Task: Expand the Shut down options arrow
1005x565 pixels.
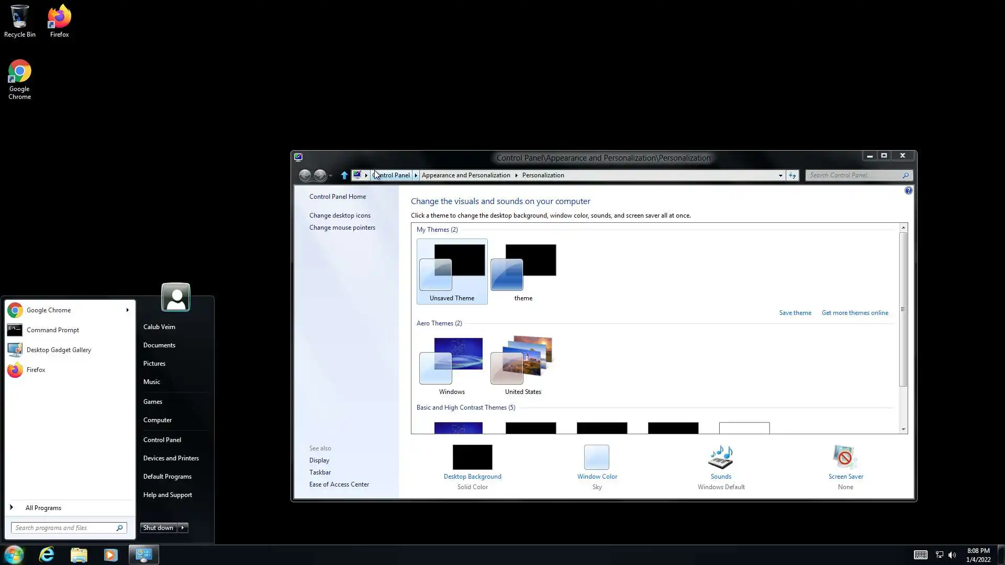Action: 183,528
